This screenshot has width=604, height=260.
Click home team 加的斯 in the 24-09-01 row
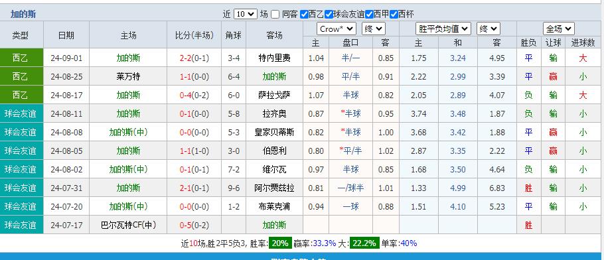click(128, 58)
